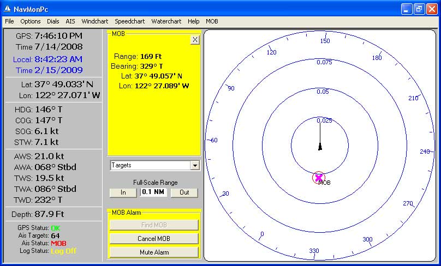Click the TWD 232° T value

tap(49, 200)
